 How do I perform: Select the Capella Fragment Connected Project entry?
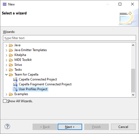point(45,84)
